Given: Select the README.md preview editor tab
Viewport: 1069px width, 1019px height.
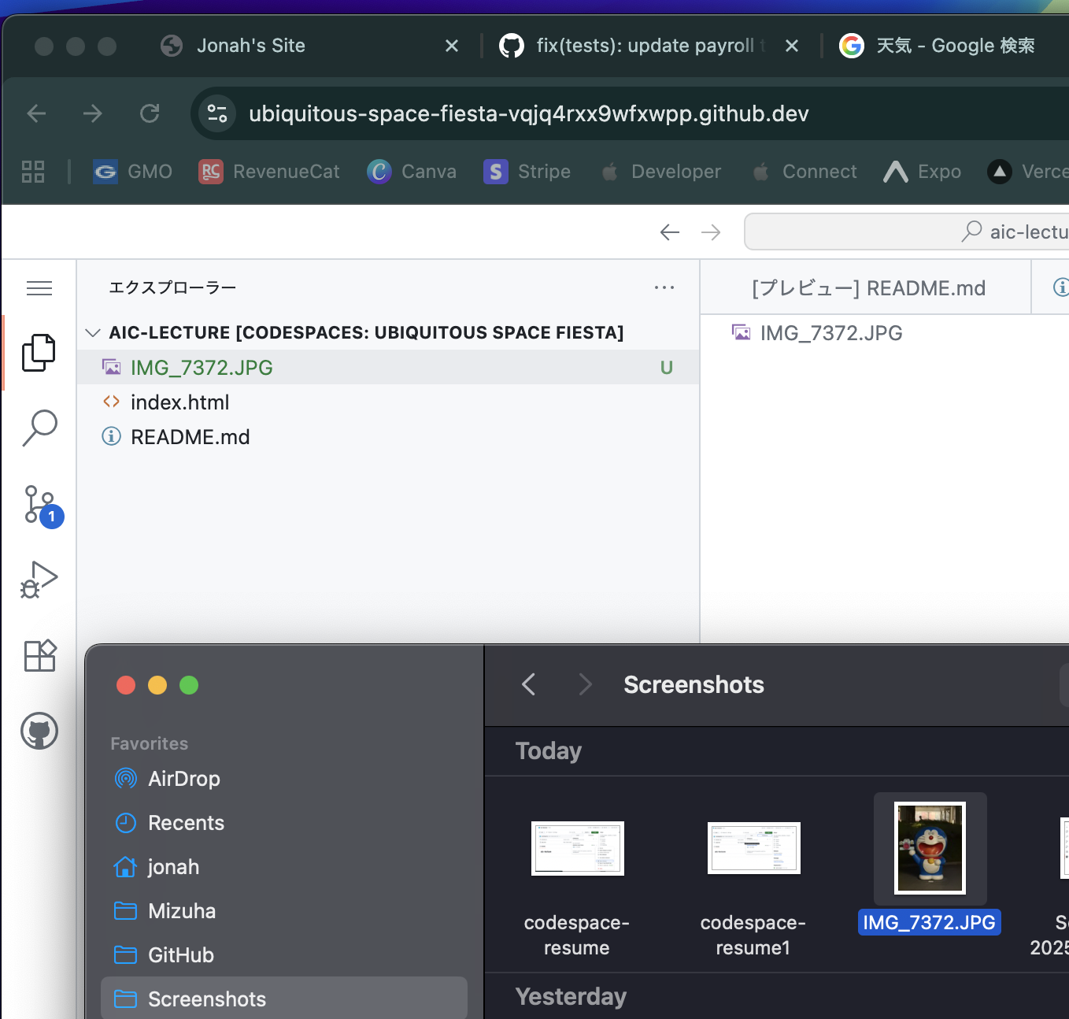Looking at the screenshot, I should 867,288.
